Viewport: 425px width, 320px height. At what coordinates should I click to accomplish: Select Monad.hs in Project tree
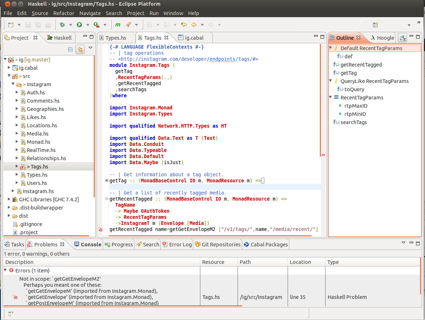pos(38,142)
